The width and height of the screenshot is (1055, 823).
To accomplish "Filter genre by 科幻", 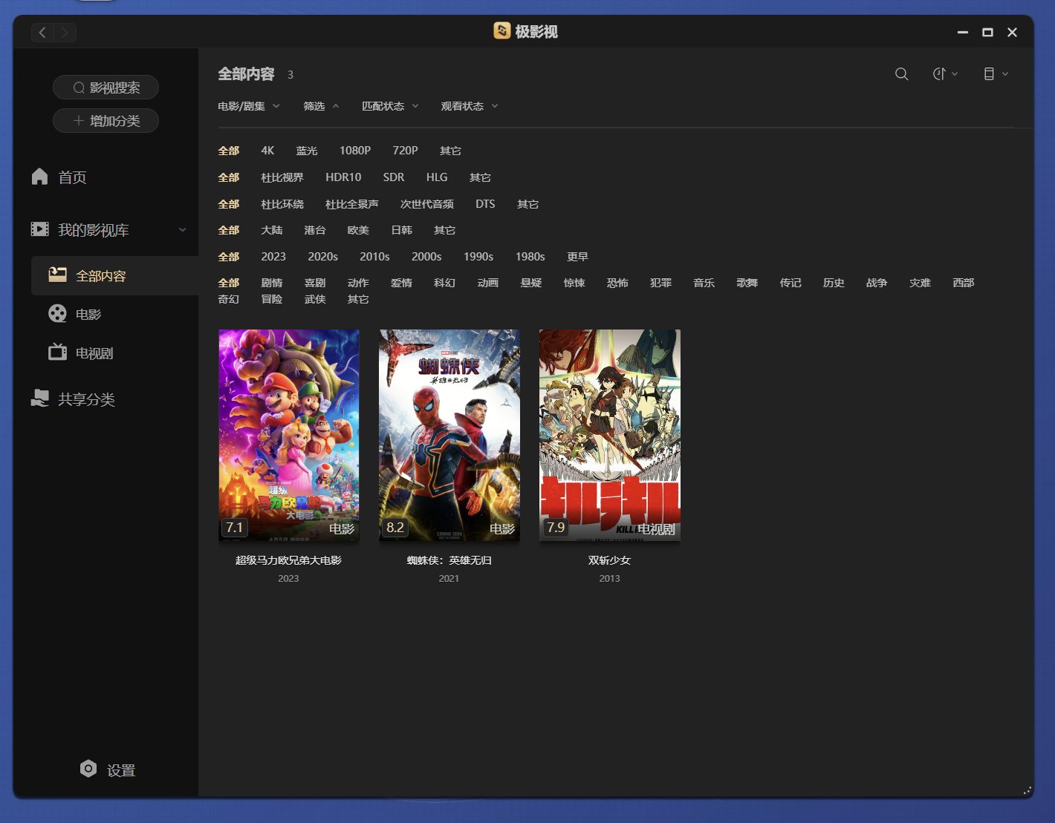I will (x=444, y=283).
